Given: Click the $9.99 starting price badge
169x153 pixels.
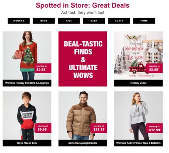Looking at the screenshot, I should tap(43, 128).
